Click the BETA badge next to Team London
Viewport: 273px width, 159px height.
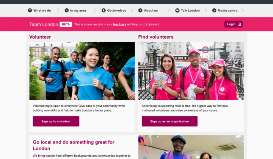pos(66,24)
